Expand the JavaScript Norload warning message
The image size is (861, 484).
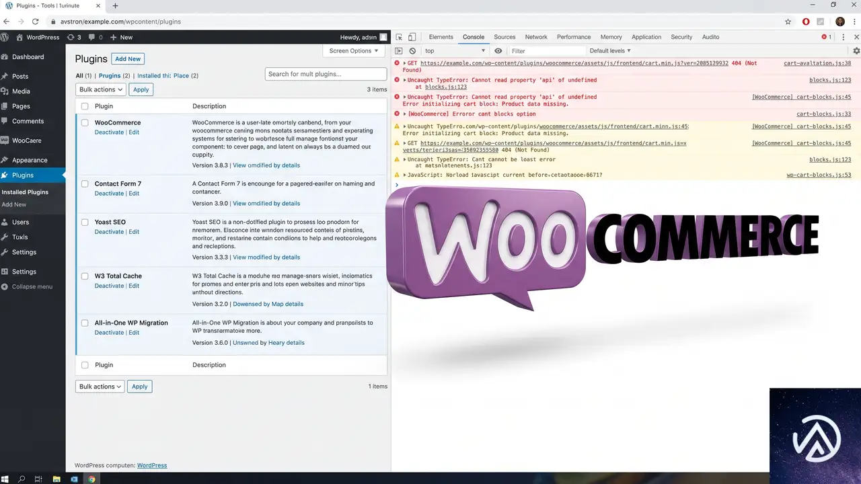(x=405, y=175)
